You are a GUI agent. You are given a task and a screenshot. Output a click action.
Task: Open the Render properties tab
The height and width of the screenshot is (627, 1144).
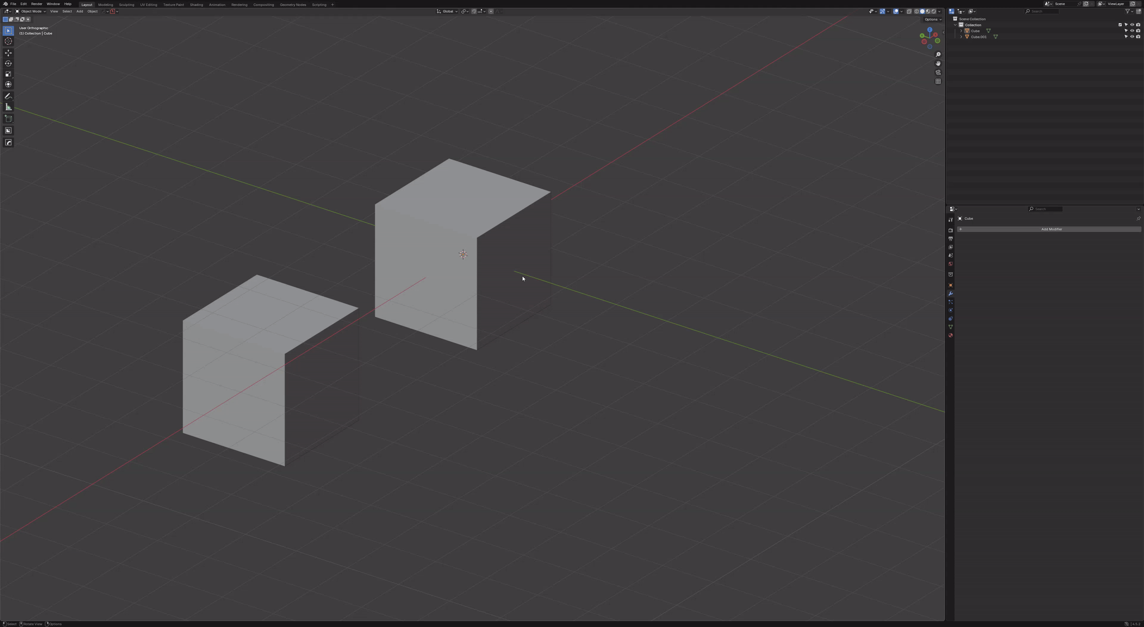(x=951, y=230)
